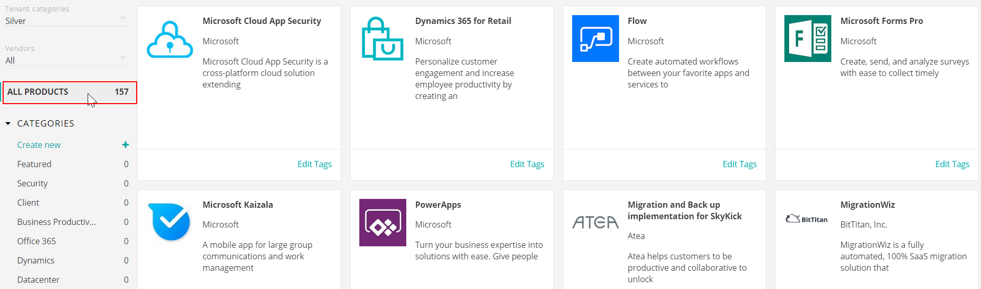Select ALL PRODUCTS in the sidebar
This screenshot has width=981, height=289.
point(69,92)
